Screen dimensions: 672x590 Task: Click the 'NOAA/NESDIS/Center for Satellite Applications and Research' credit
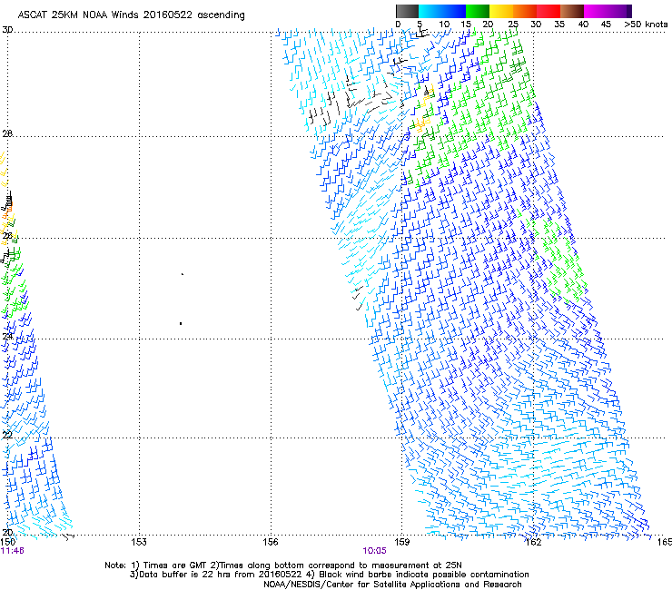pyautogui.click(x=392, y=585)
